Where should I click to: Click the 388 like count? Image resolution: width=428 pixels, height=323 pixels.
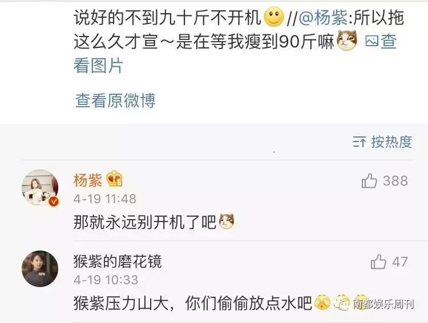pyautogui.click(x=395, y=181)
